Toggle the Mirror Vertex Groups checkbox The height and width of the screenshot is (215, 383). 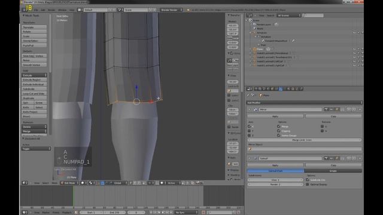pyautogui.click(x=279, y=136)
